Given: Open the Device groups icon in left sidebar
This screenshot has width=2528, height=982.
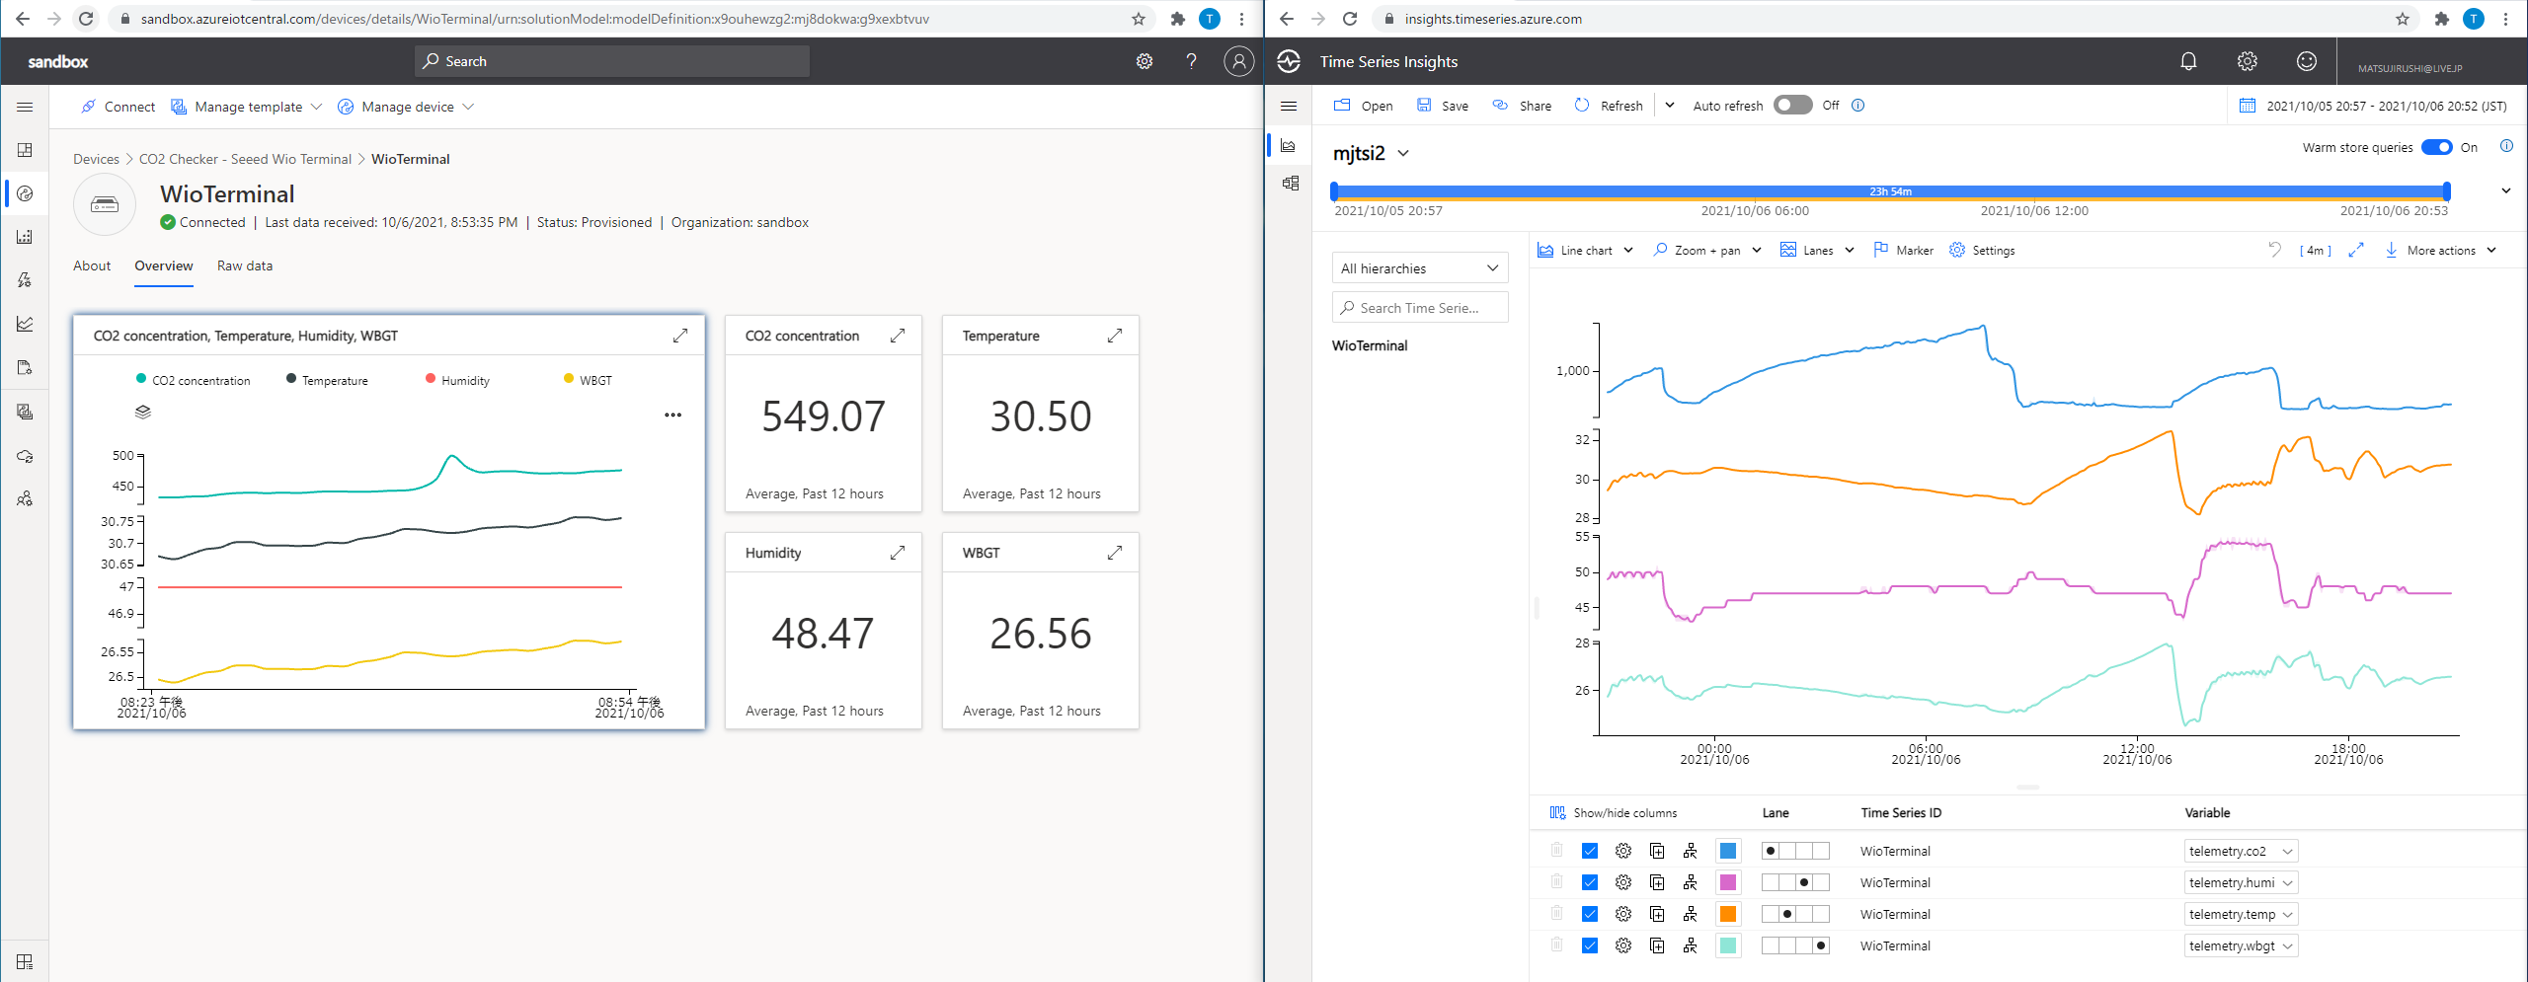Looking at the screenshot, I should (x=25, y=237).
